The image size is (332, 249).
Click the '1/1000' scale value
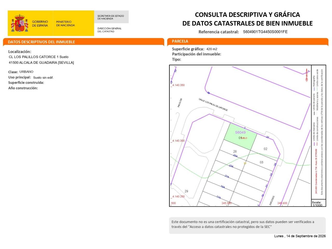click(317, 205)
